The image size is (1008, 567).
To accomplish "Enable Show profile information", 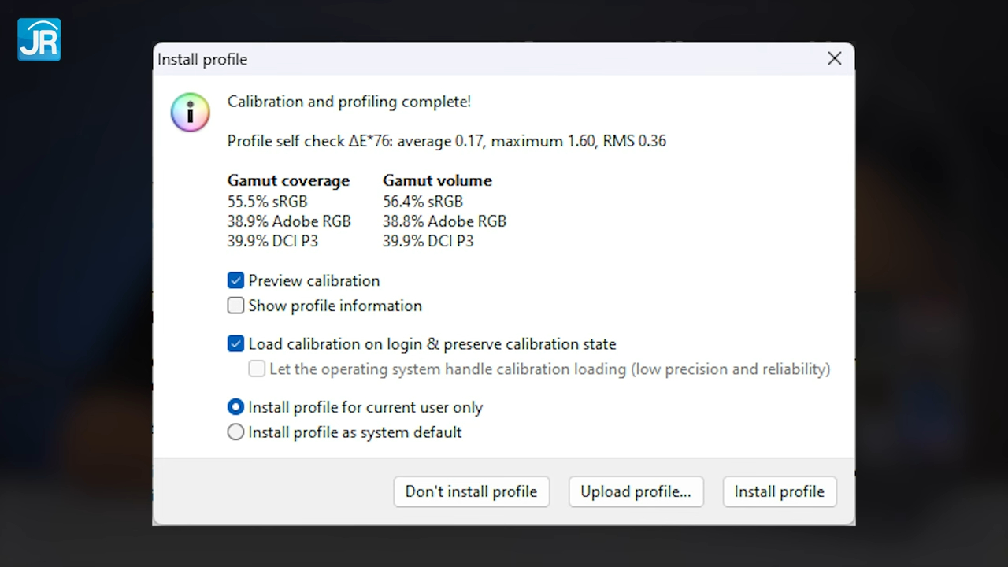I will 235,306.
